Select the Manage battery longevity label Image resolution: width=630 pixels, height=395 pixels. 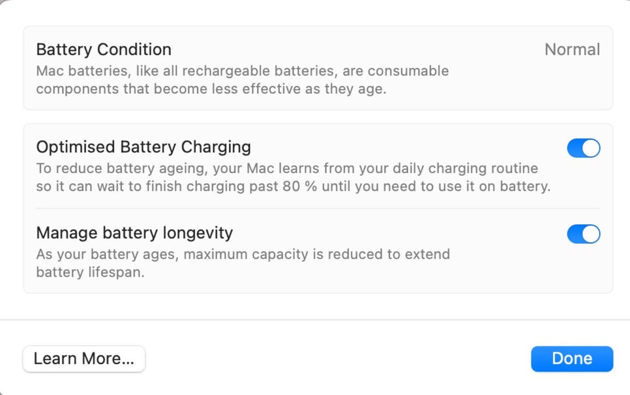click(135, 233)
